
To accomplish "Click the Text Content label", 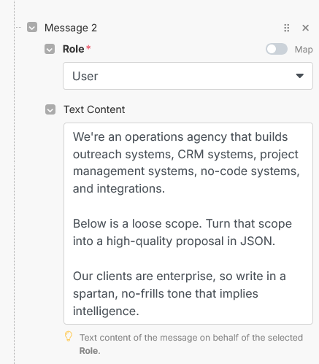I will point(94,109).
